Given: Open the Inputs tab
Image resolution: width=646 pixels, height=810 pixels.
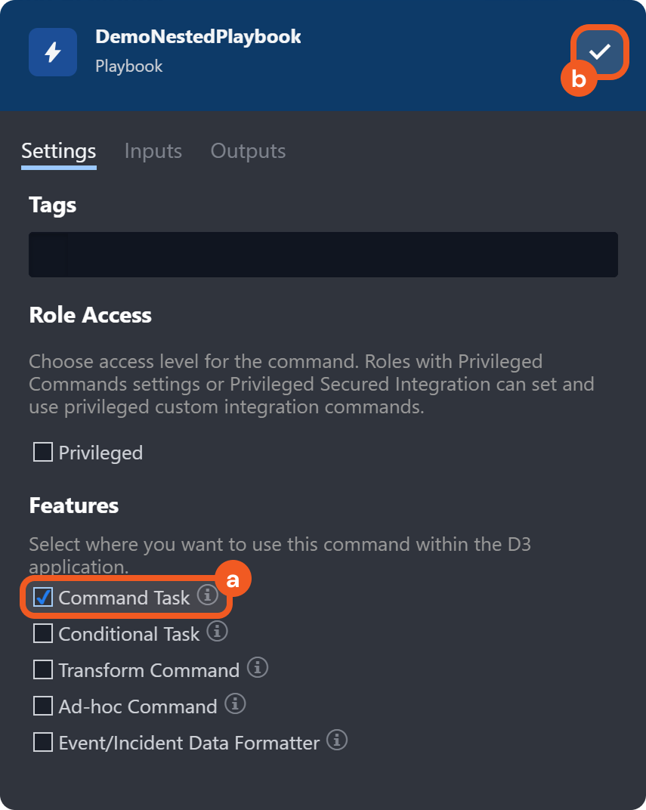Looking at the screenshot, I should (x=153, y=151).
